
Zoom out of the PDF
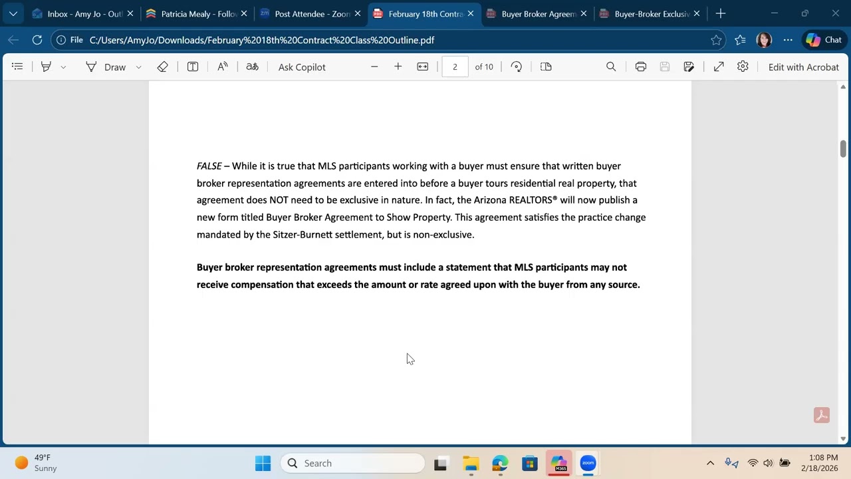374,67
